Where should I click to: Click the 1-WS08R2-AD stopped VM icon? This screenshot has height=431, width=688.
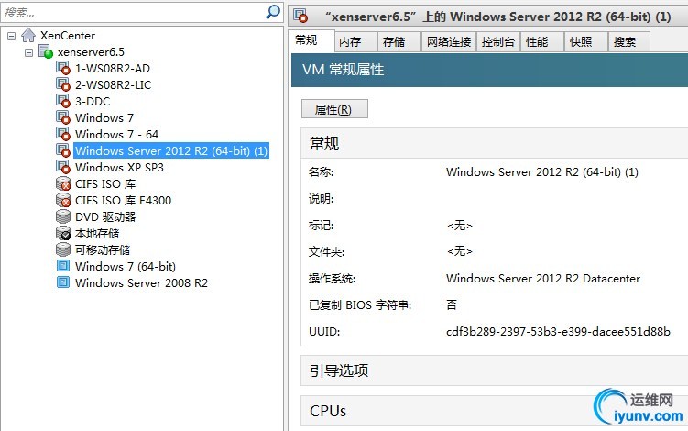tap(63, 68)
